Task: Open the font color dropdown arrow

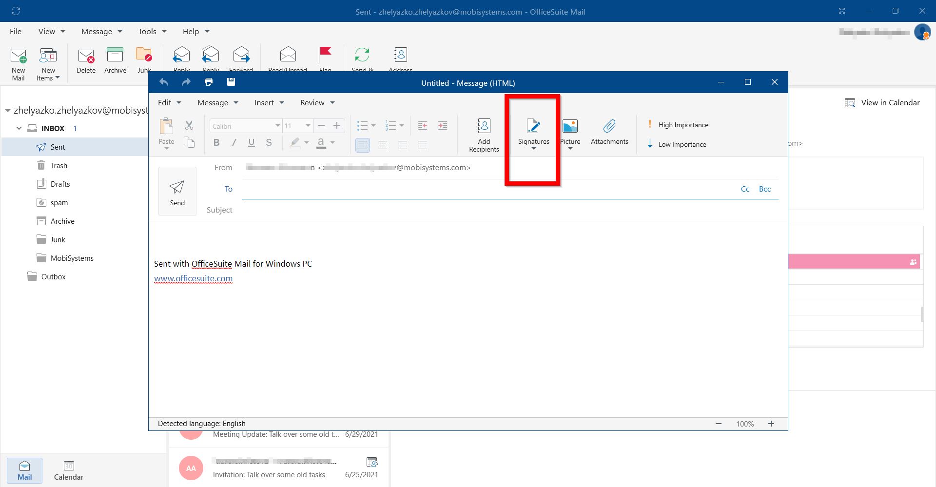Action: (x=332, y=142)
